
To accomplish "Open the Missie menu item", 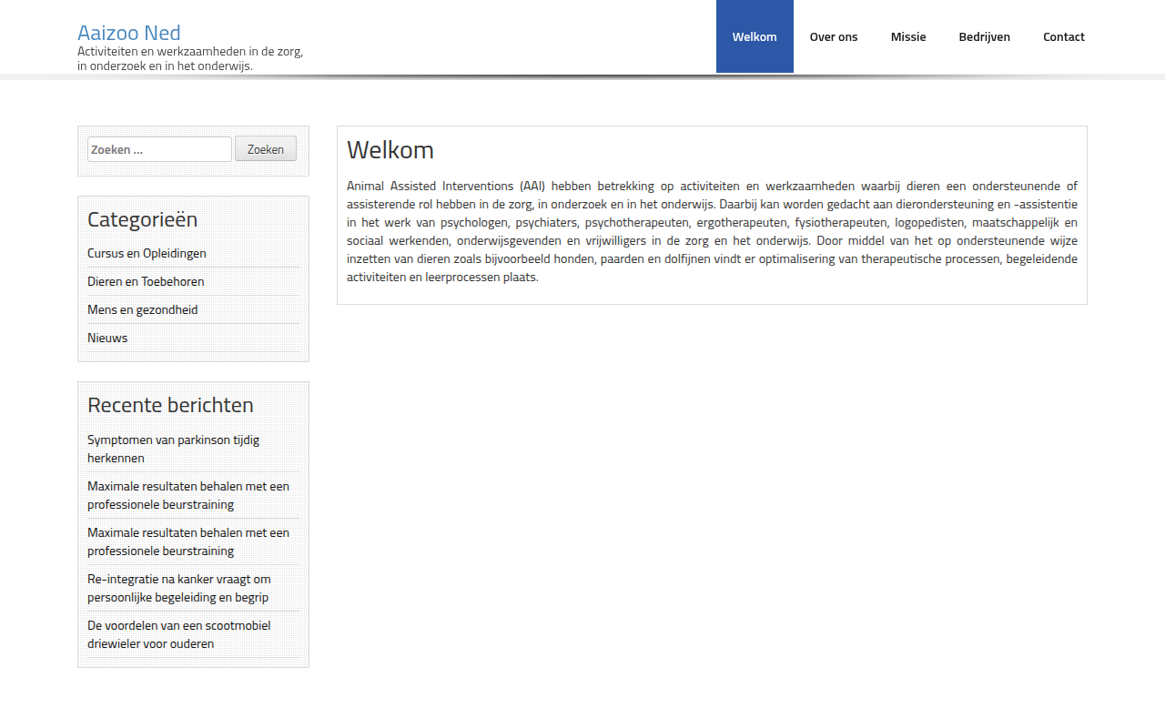I will pyautogui.click(x=908, y=36).
